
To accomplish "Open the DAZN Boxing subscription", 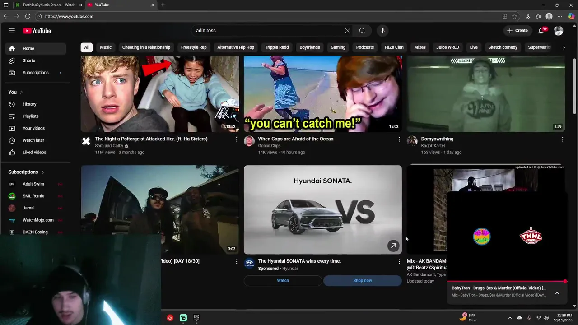I will (36, 232).
